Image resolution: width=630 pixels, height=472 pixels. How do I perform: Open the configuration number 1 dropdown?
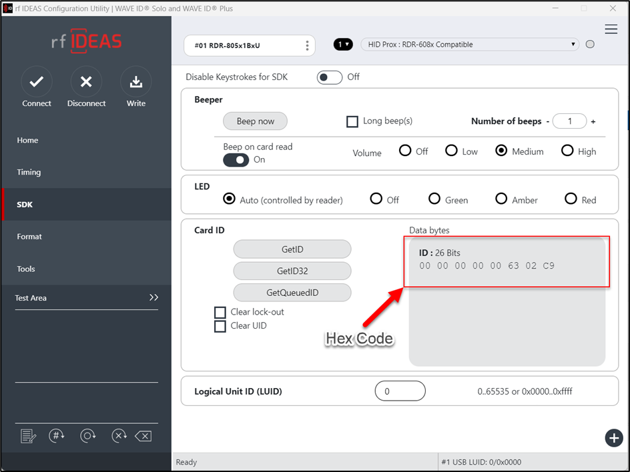point(343,44)
